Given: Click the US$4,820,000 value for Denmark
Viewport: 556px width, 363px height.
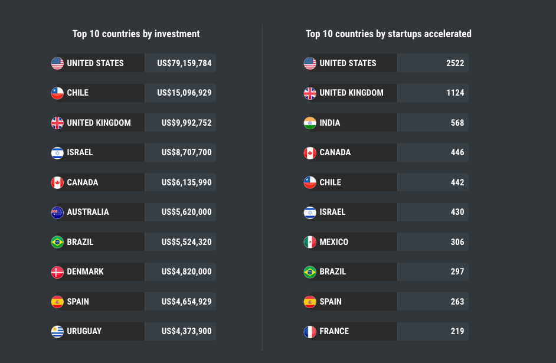Looking at the screenshot, I should pyautogui.click(x=187, y=272).
